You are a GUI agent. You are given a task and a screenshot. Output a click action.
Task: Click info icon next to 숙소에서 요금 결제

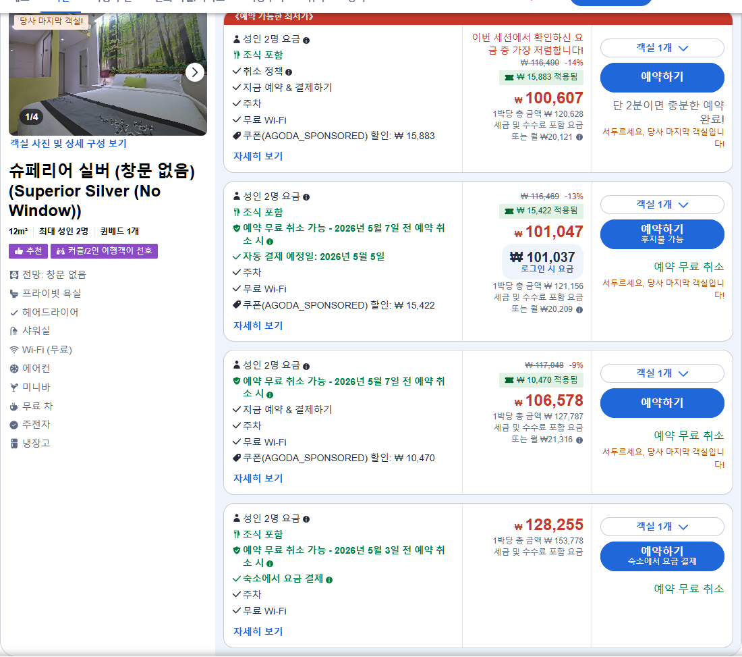pos(329,580)
